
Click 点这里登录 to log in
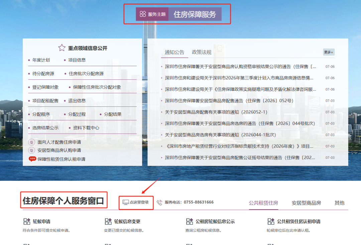tap(136, 202)
